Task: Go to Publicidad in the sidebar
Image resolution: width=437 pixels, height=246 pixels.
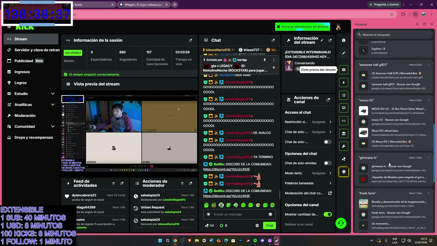Action: tap(31, 61)
